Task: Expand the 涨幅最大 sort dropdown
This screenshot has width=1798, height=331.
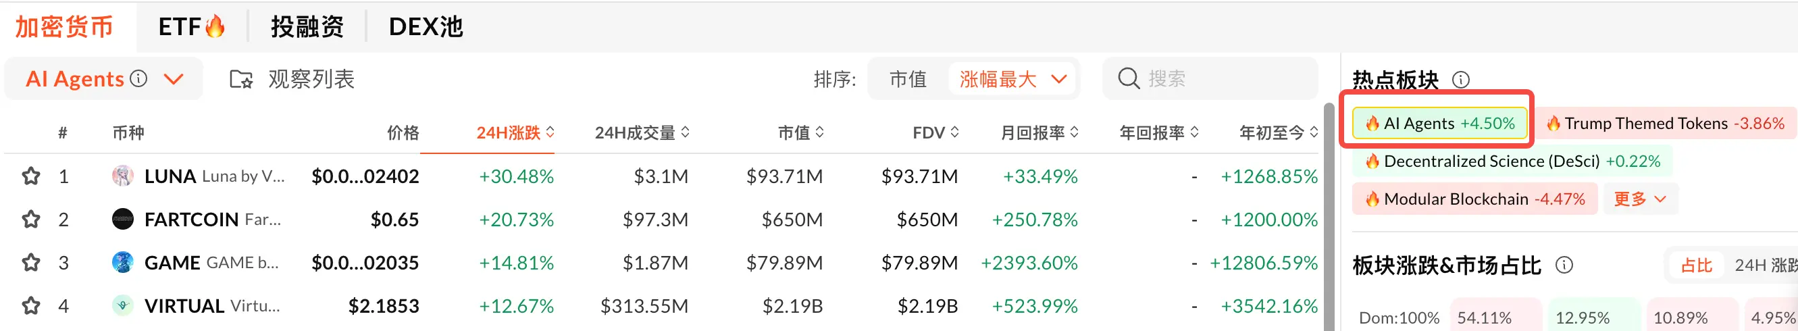Action: (x=1059, y=79)
